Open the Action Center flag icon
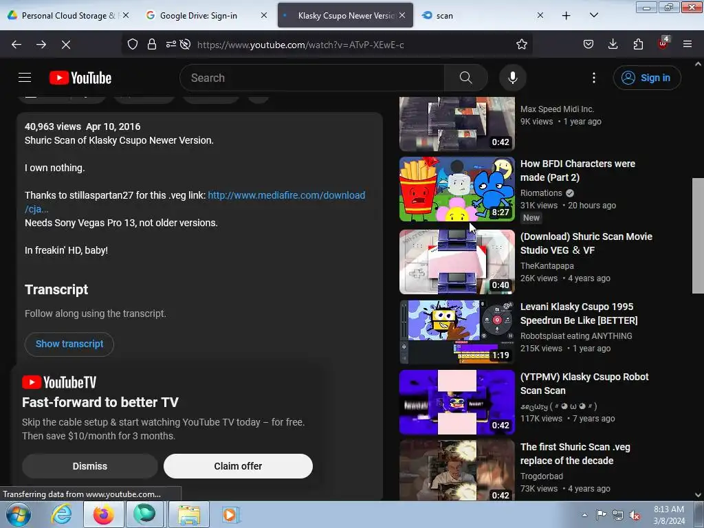 (601, 515)
